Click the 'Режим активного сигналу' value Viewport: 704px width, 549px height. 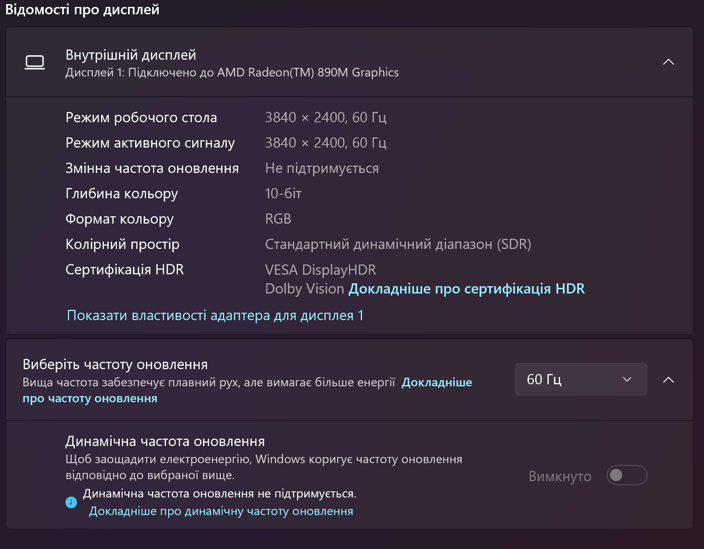(326, 143)
